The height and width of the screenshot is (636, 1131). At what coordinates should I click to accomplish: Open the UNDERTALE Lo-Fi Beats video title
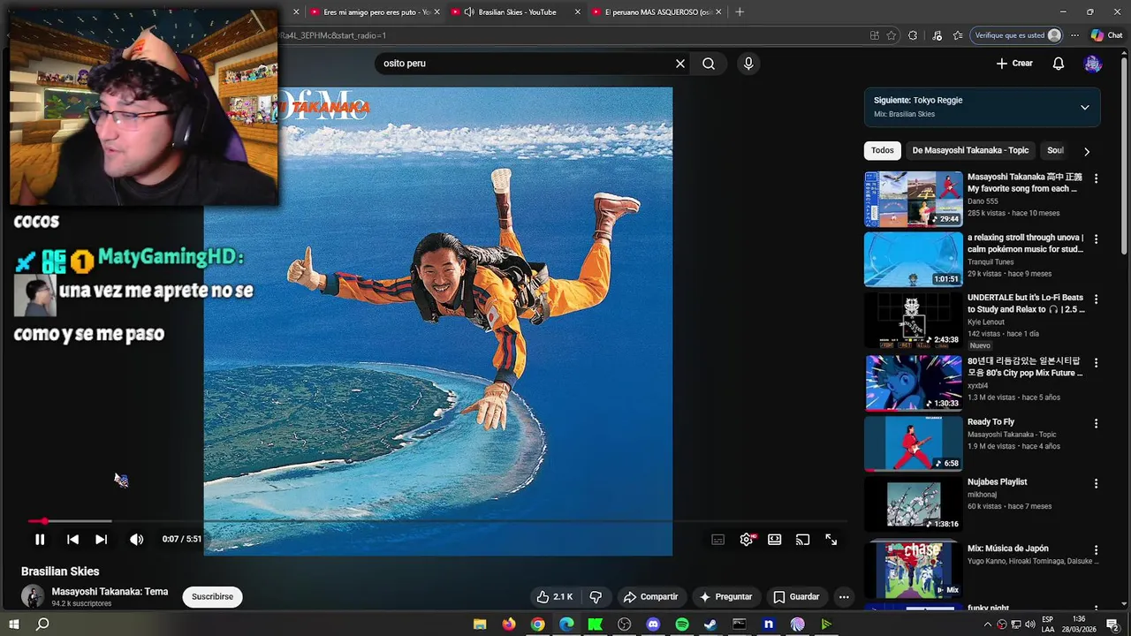[x=1025, y=304]
